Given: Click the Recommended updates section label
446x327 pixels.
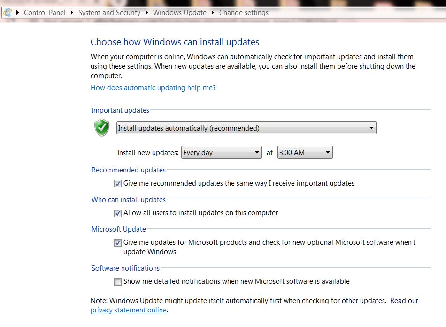Looking at the screenshot, I should [x=128, y=170].
